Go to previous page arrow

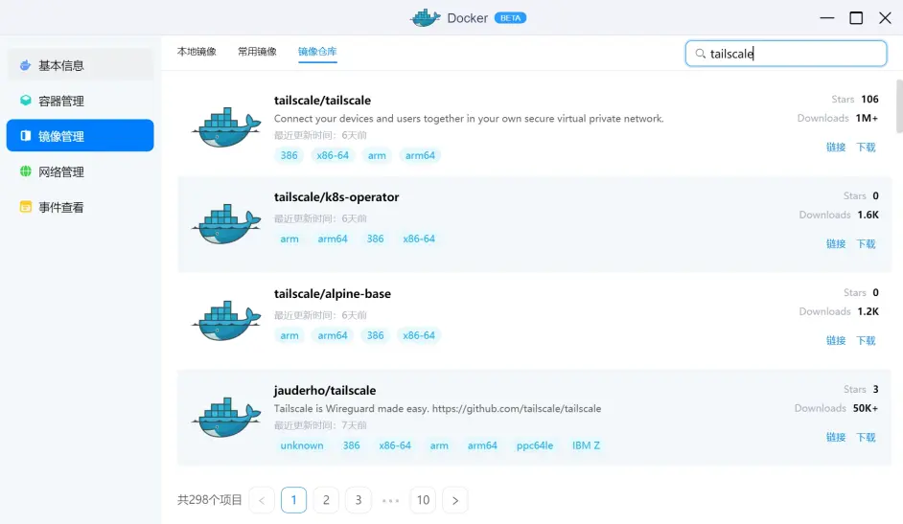[x=262, y=500]
